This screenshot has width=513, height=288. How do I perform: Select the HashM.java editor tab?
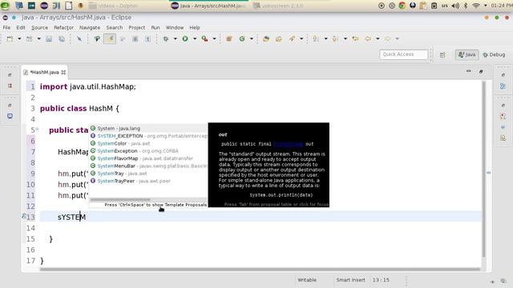pyautogui.click(x=45, y=73)
